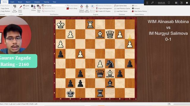Click the recorder shield icon
This screenshot has height=106, width=190.
pos(169,3)
